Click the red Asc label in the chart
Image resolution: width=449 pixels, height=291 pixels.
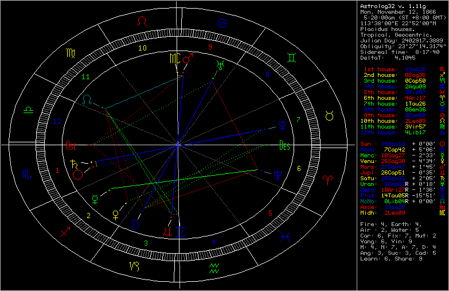pyautogui.click(x=72, y=145)
